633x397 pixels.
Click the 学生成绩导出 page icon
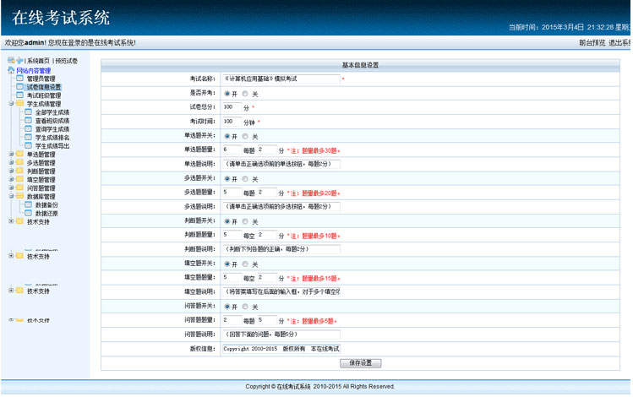[29, 146]
